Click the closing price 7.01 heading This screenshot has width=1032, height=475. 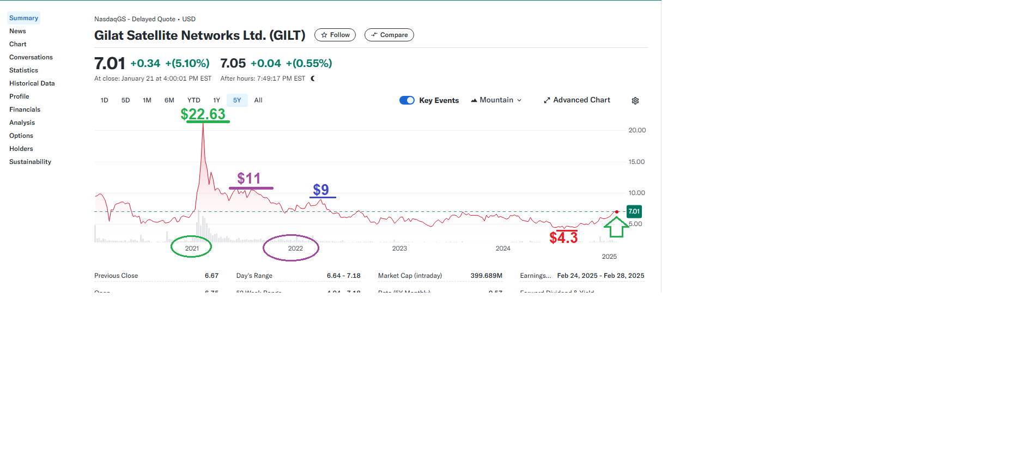(110, 63)
